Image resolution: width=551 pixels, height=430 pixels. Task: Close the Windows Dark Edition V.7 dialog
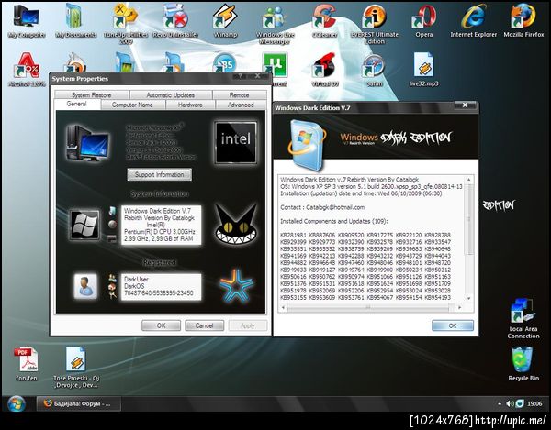click(x=465, y=105)
